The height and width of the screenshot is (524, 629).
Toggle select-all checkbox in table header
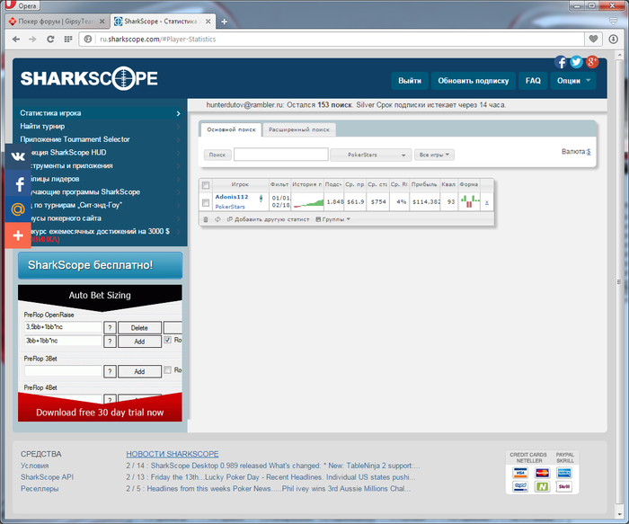(206, 185)
